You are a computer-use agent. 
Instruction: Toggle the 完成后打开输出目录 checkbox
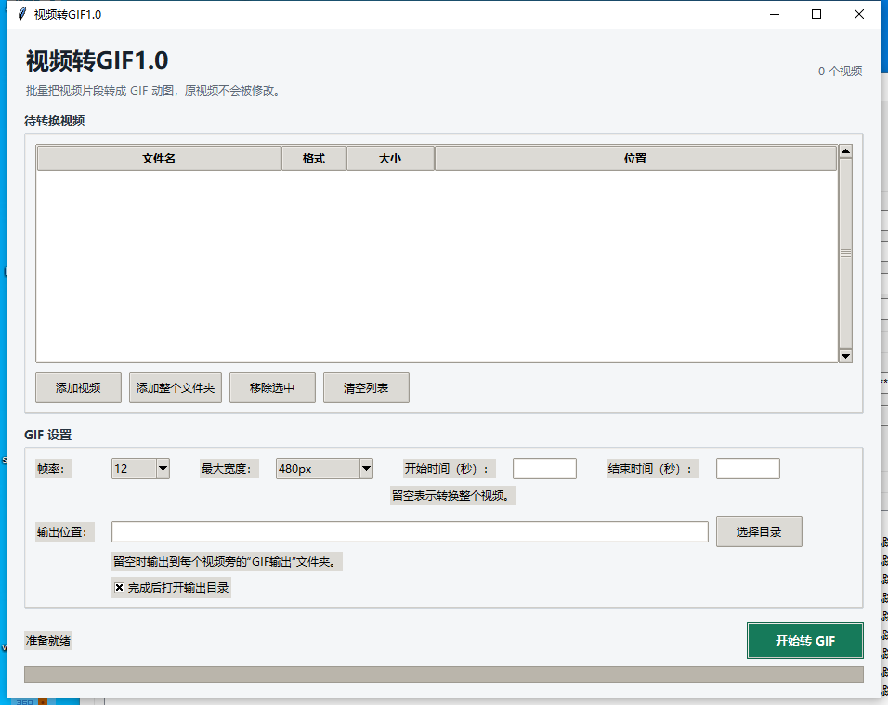point(119,588)
